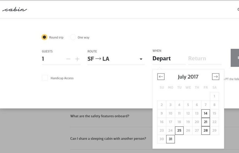
Task: Expand 'What are the safety features onboard?'
Action: [x=100, y=116]
